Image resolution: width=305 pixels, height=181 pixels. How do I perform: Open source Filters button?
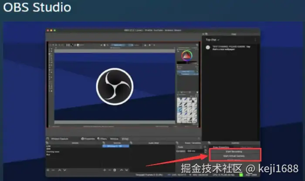click(102, 139)
